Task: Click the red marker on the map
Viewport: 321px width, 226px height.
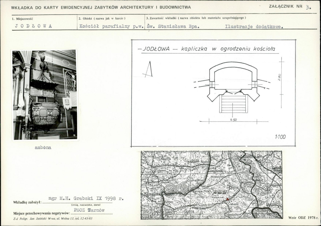Action: [228, 199]
